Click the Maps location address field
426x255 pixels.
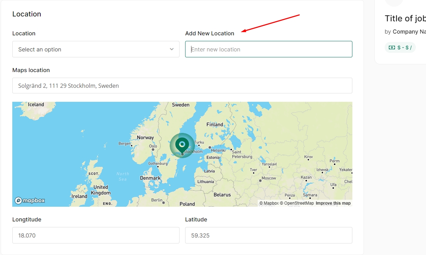[182, 86]
